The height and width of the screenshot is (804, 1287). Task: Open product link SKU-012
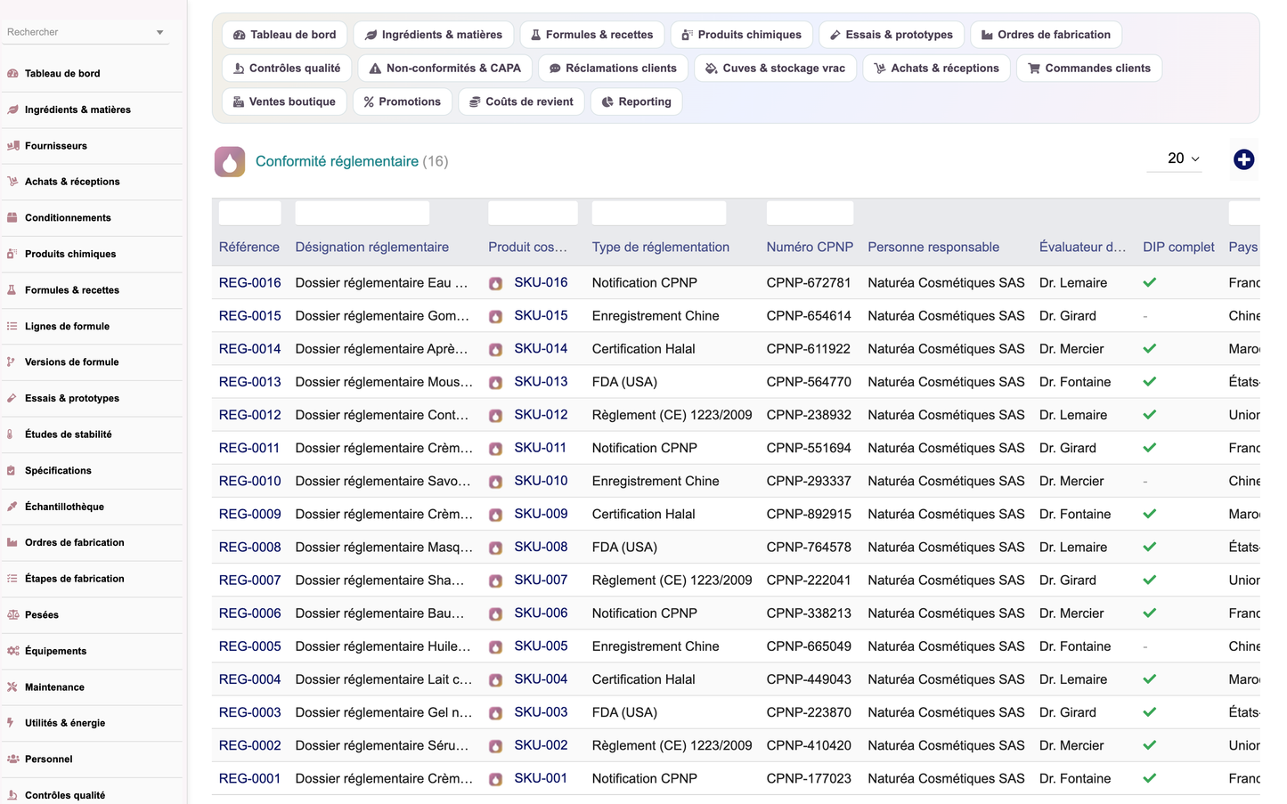click(x=541, y=415)
